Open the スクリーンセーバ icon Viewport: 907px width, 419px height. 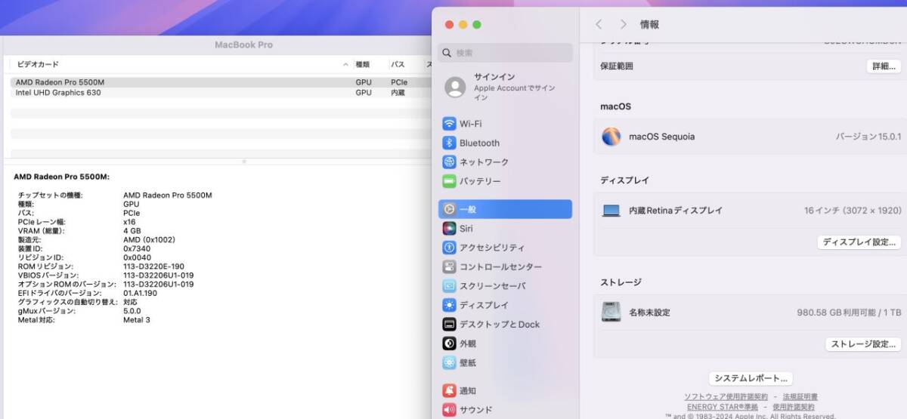(449, 286)
